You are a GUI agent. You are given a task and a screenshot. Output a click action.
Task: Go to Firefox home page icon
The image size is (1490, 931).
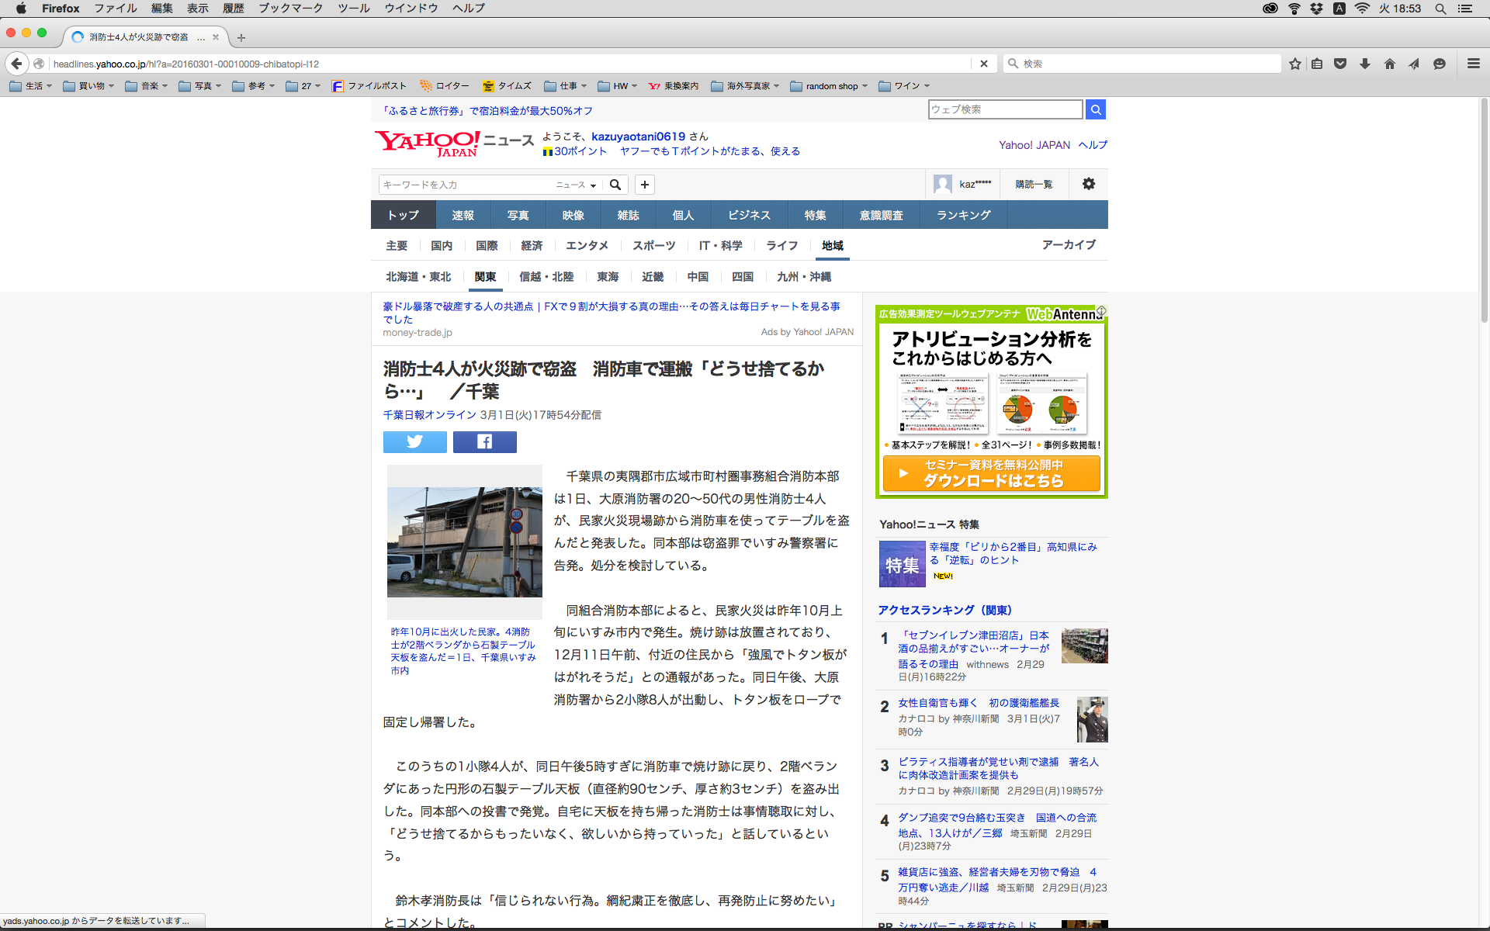(x=1389, y=64)
